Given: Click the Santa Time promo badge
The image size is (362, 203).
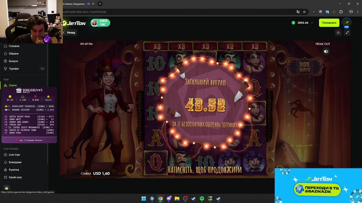Looking at the screenshot, I should coord(100,23).
